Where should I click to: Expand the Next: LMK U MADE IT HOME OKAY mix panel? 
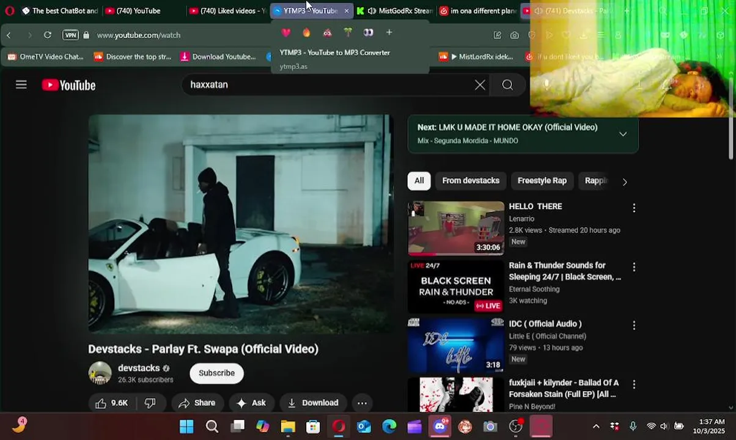point(623,134)
